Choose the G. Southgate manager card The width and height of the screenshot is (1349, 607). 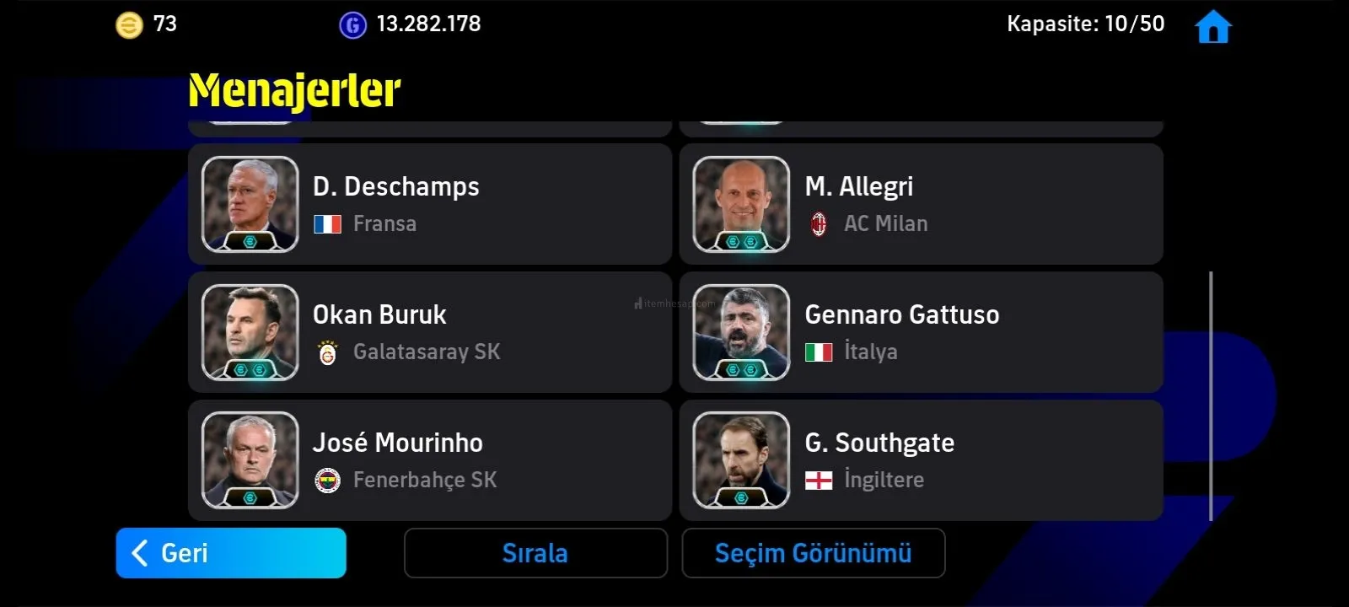point(921,460)
